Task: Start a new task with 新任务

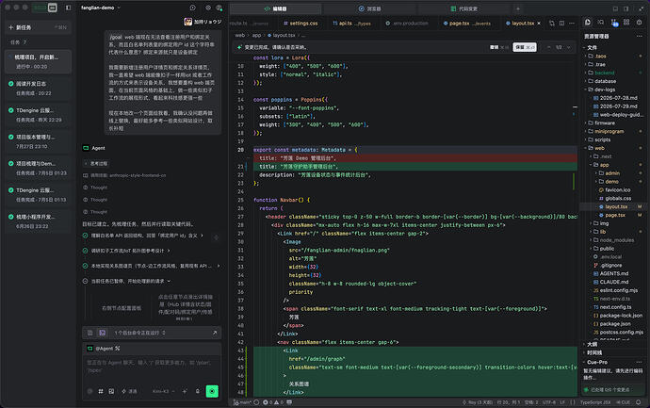Action: pos(38,27)
